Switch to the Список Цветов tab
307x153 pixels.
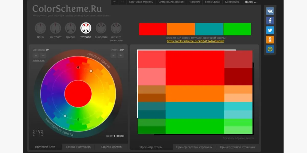coord(111,147)
